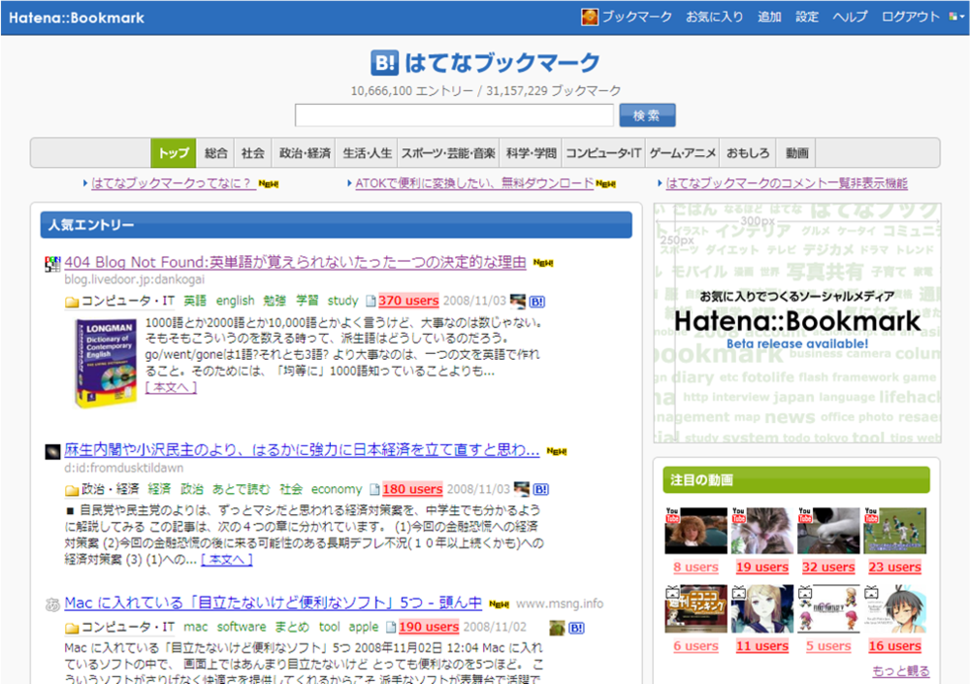This screenshot has width=970, height=684.
Task: Select the コンピュータ・IT tab
Action: (603, 153)
